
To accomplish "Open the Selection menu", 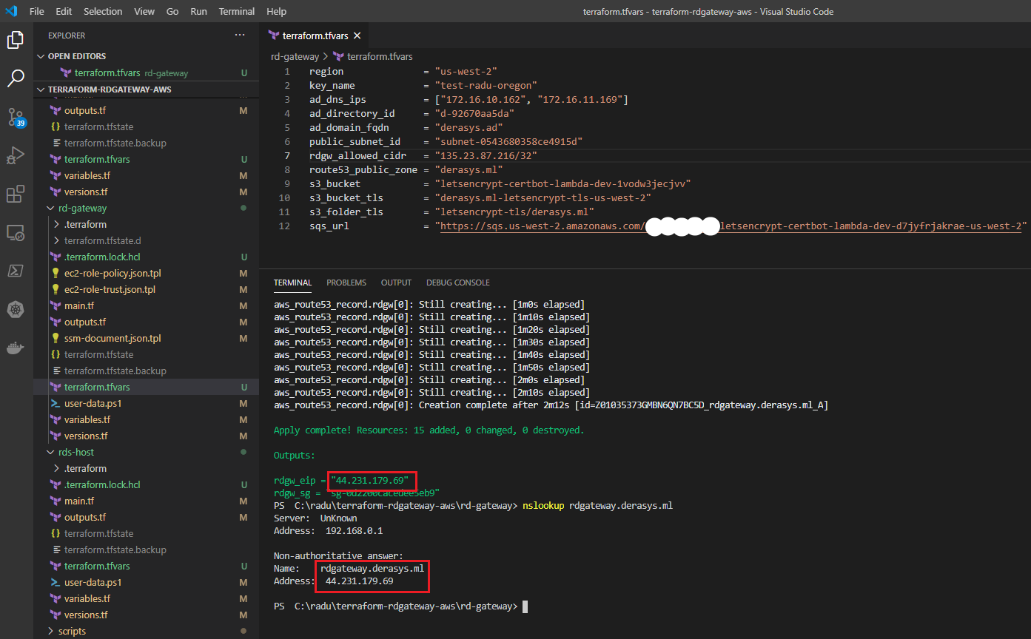I will (x=103, y=11).
